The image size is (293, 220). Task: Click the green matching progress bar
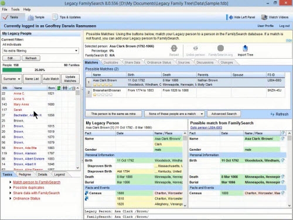click(12, 70)
